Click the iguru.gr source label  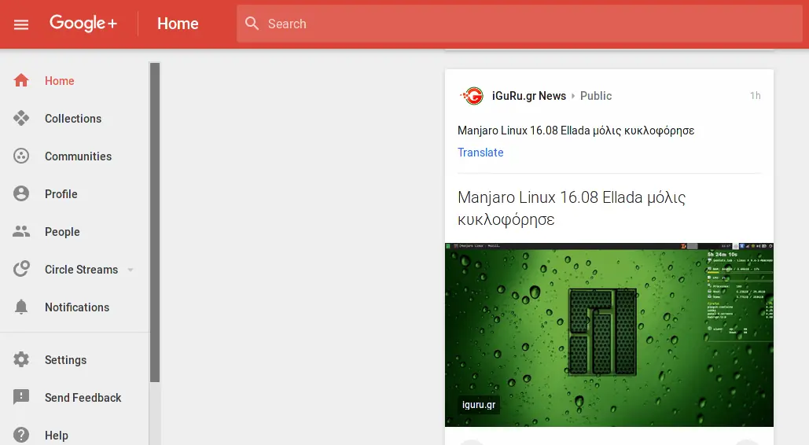(x=479, y=405)
